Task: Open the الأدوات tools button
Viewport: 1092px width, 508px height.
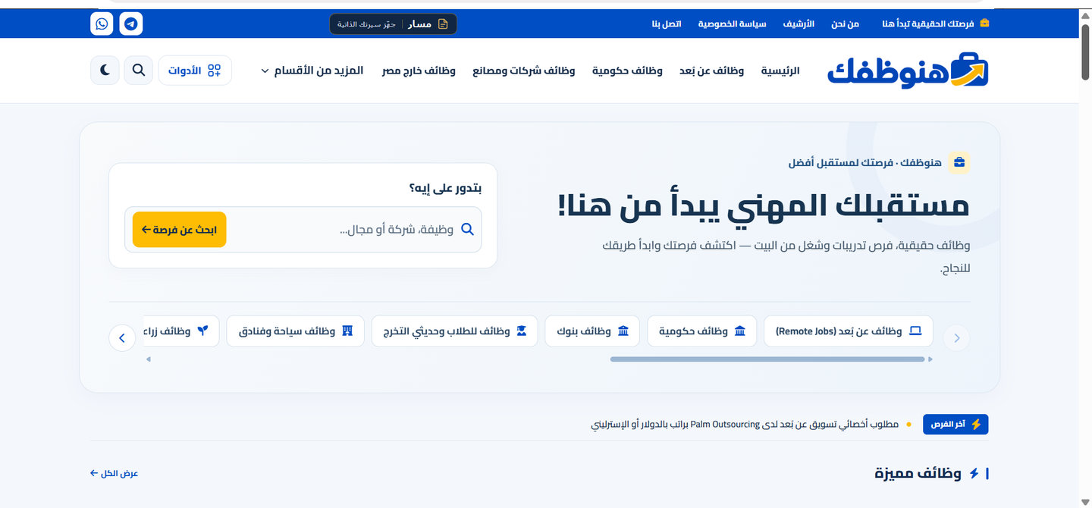Action: [195, 71]
